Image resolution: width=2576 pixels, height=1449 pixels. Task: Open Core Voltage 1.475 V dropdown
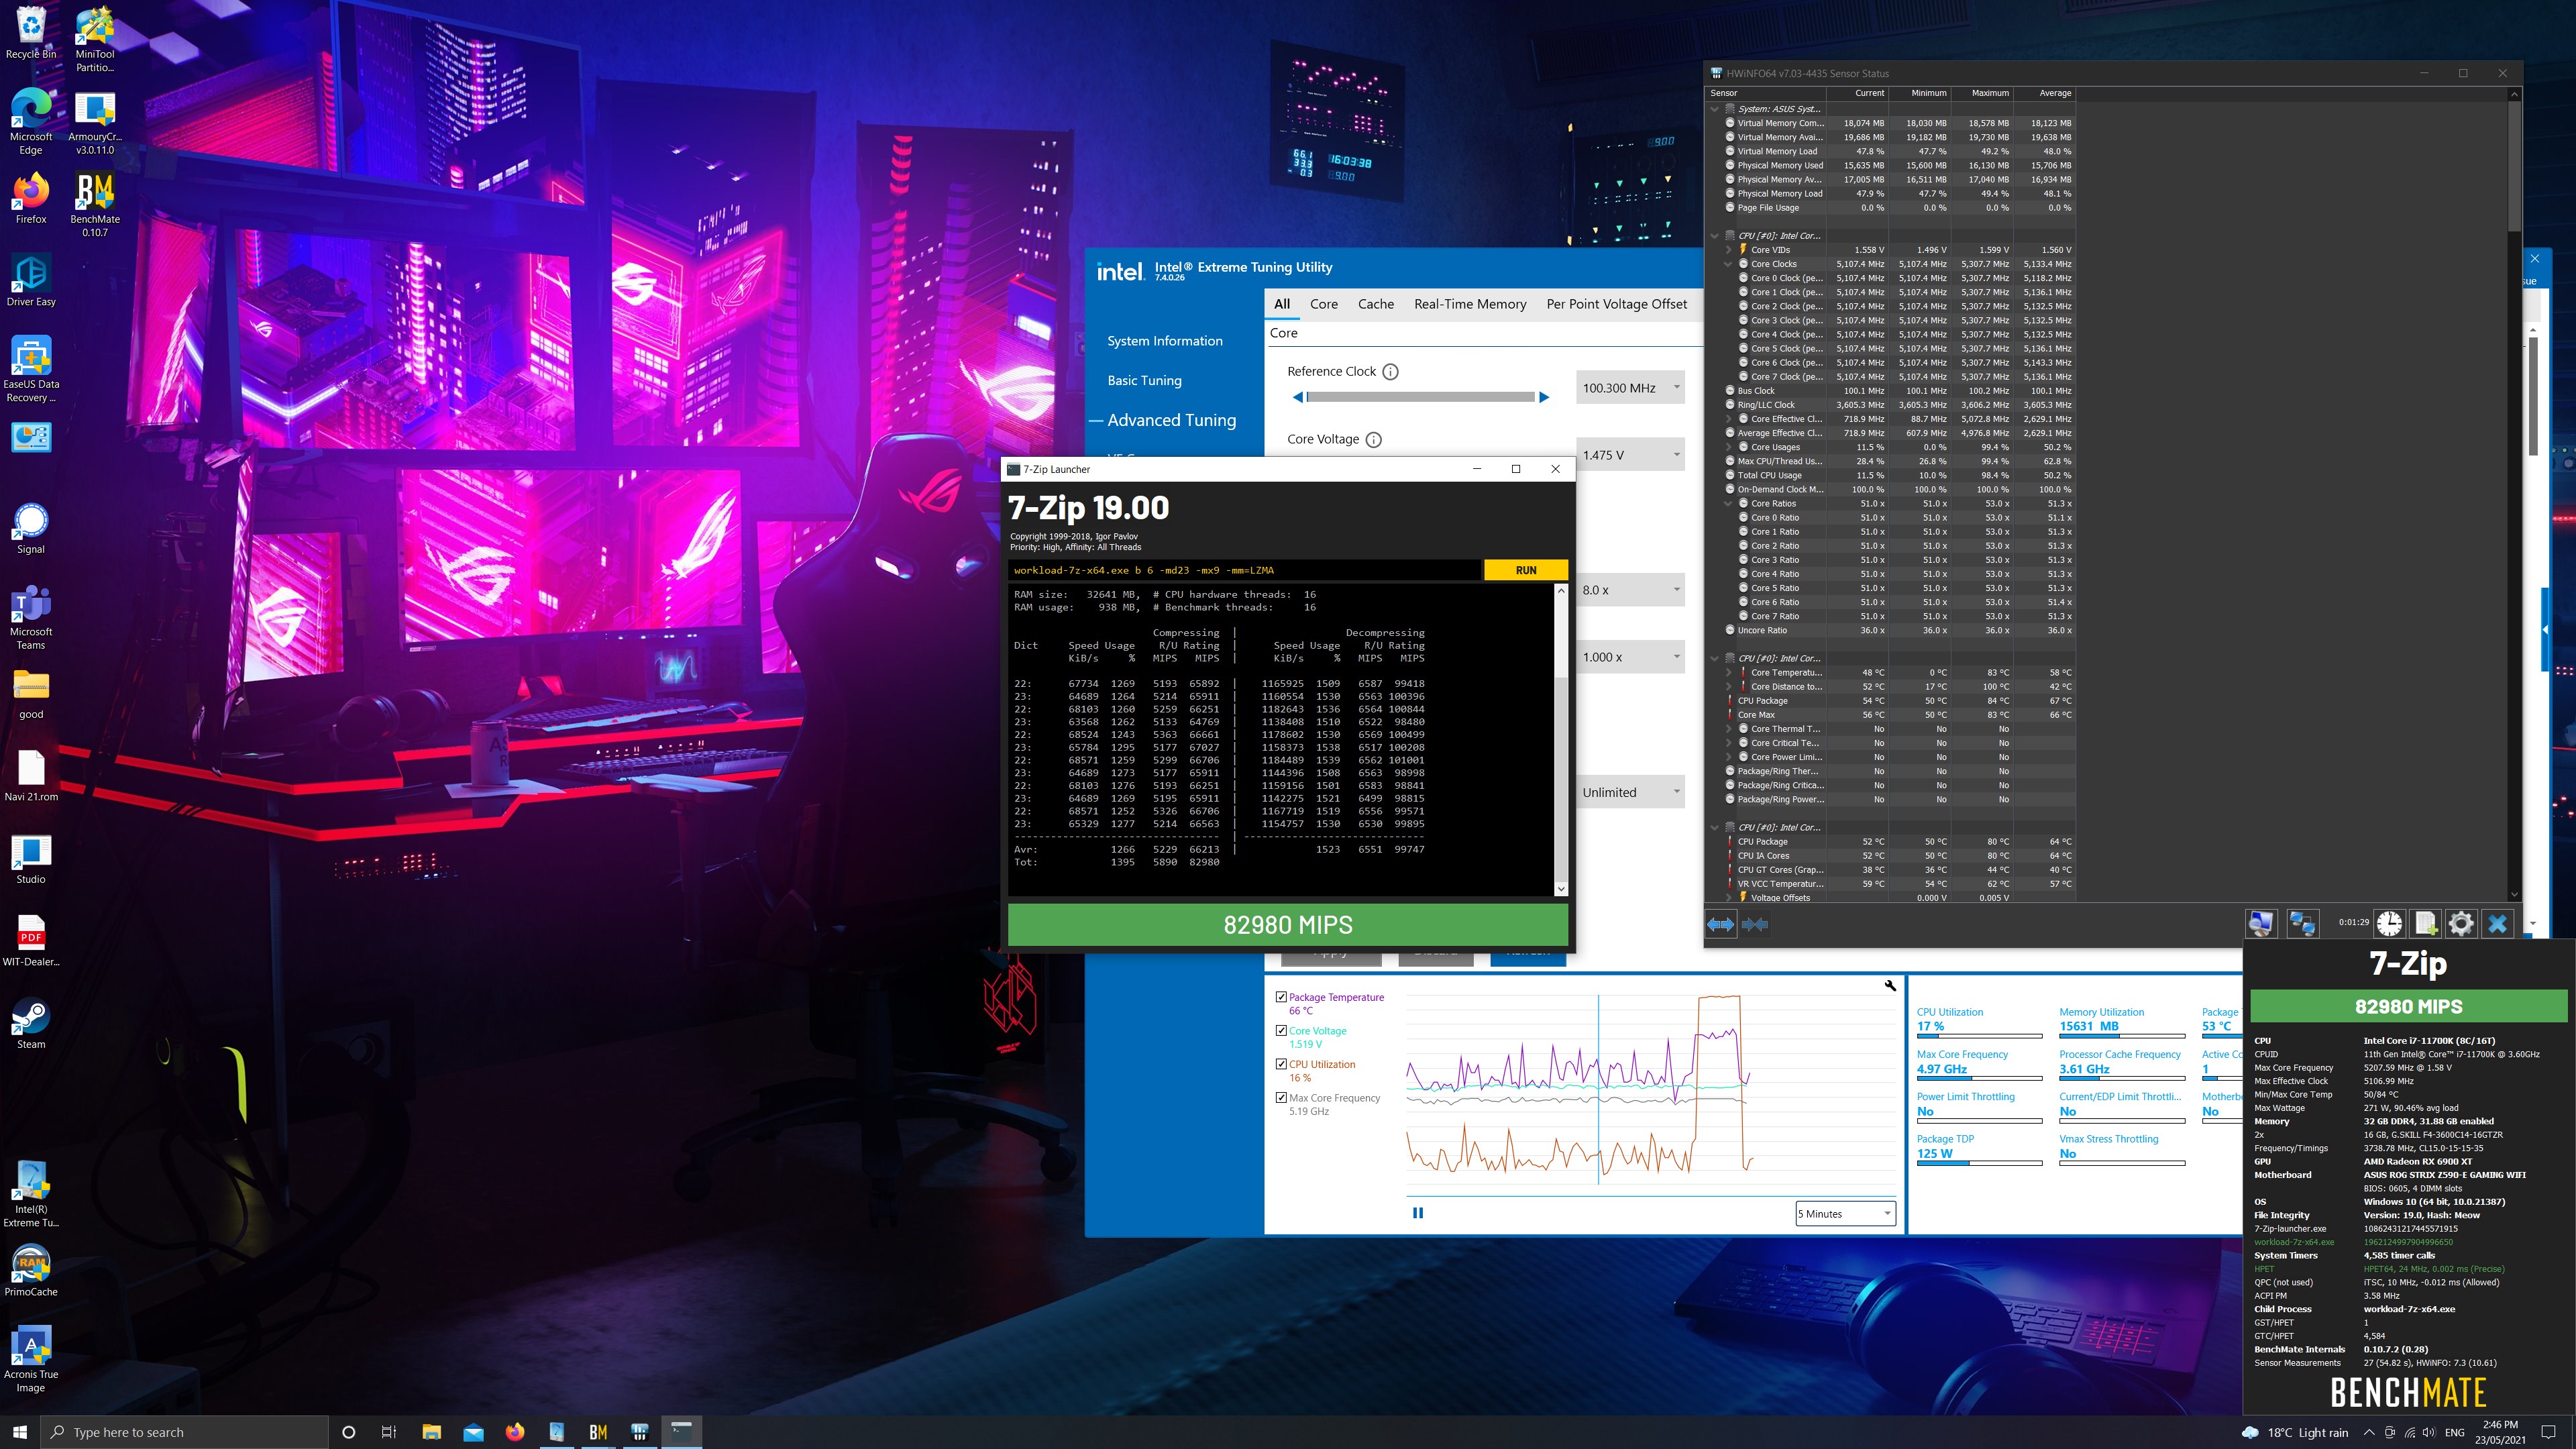[1630, 455]
